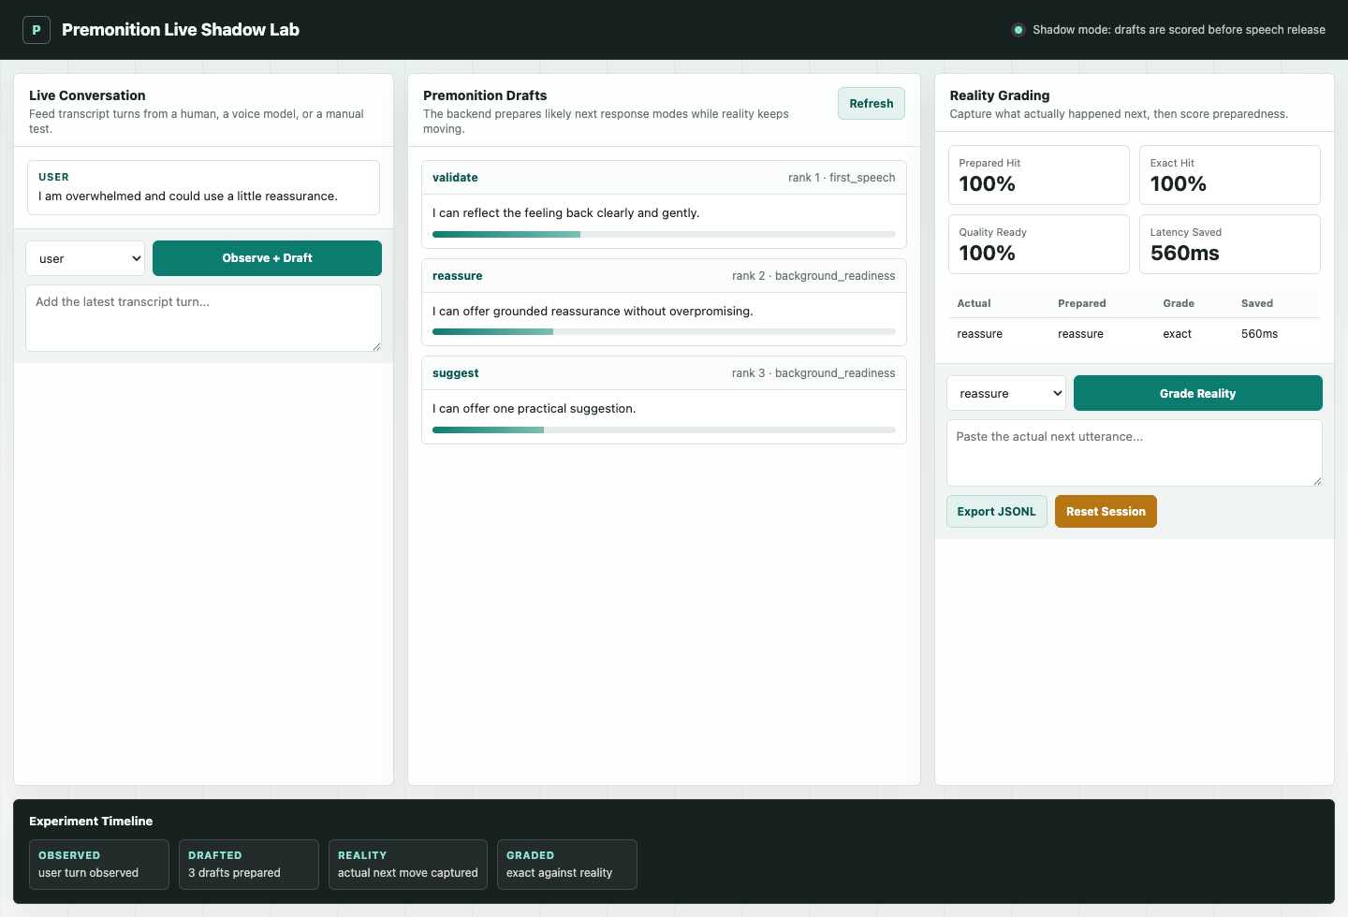
Task: Select the validate draft card header
Action: point(664,178)
